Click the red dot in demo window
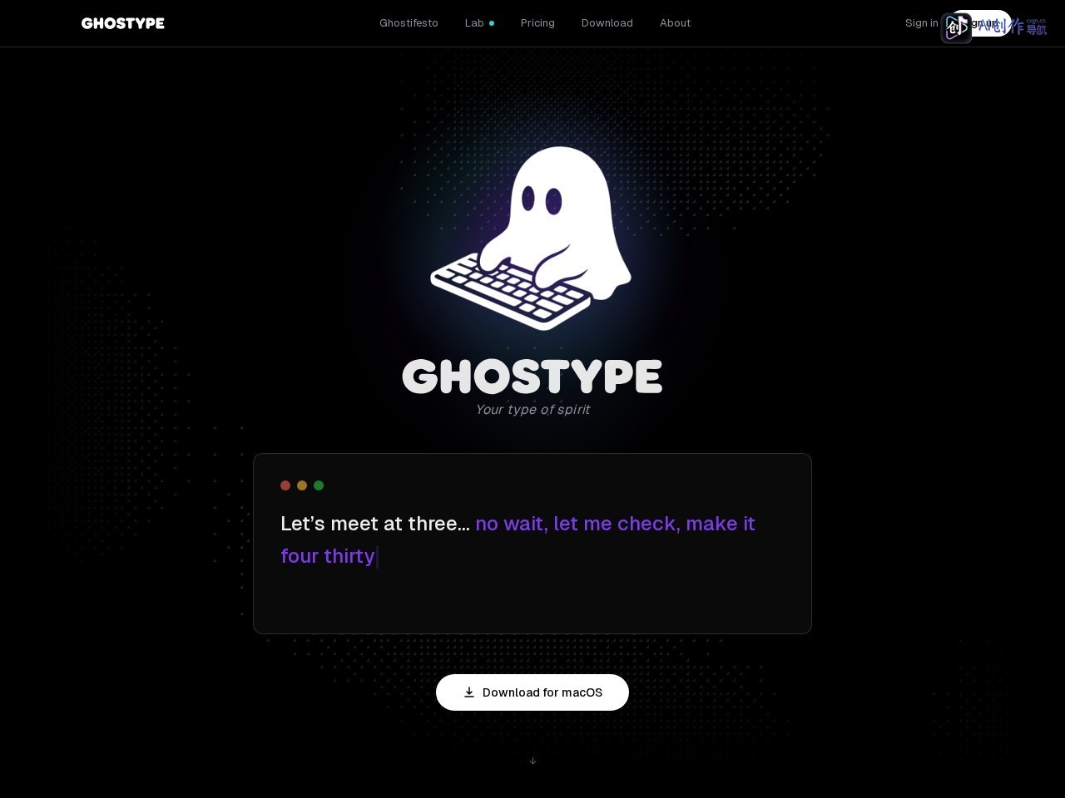 [285, 485]
